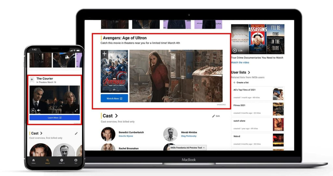Click the Watch the video link

click(240, 62)
